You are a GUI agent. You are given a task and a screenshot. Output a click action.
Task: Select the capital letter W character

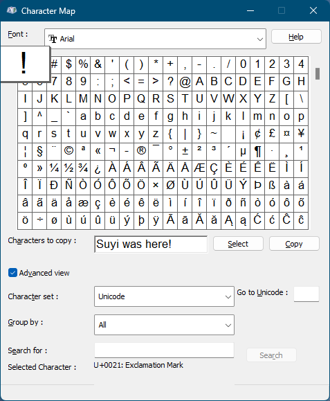pyautogui.click(x=228, y=99)
